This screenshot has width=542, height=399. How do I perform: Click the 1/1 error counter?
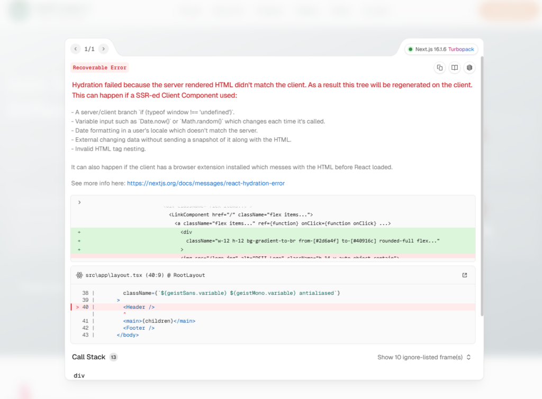pyautogui.click(x=89, y=49)
